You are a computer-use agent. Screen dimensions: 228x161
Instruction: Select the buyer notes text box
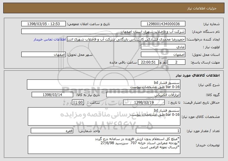tap(104, 145)
